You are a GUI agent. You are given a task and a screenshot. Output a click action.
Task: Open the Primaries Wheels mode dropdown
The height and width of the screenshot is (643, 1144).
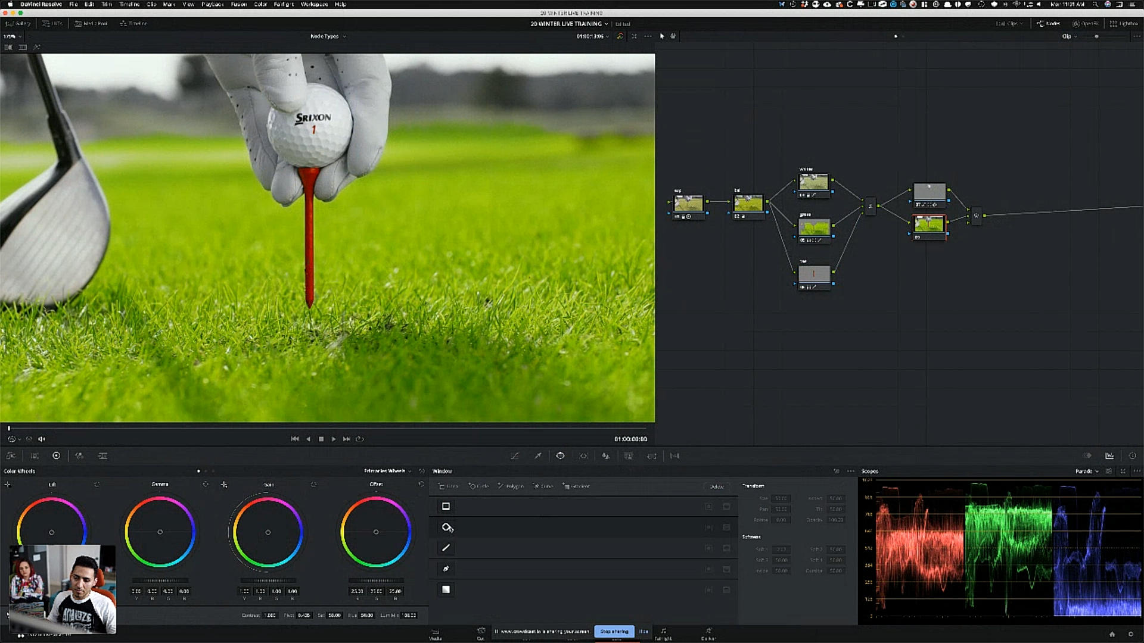pos(388,471)
